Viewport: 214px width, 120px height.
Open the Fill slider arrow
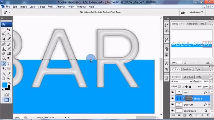click(x=211, y=87)
